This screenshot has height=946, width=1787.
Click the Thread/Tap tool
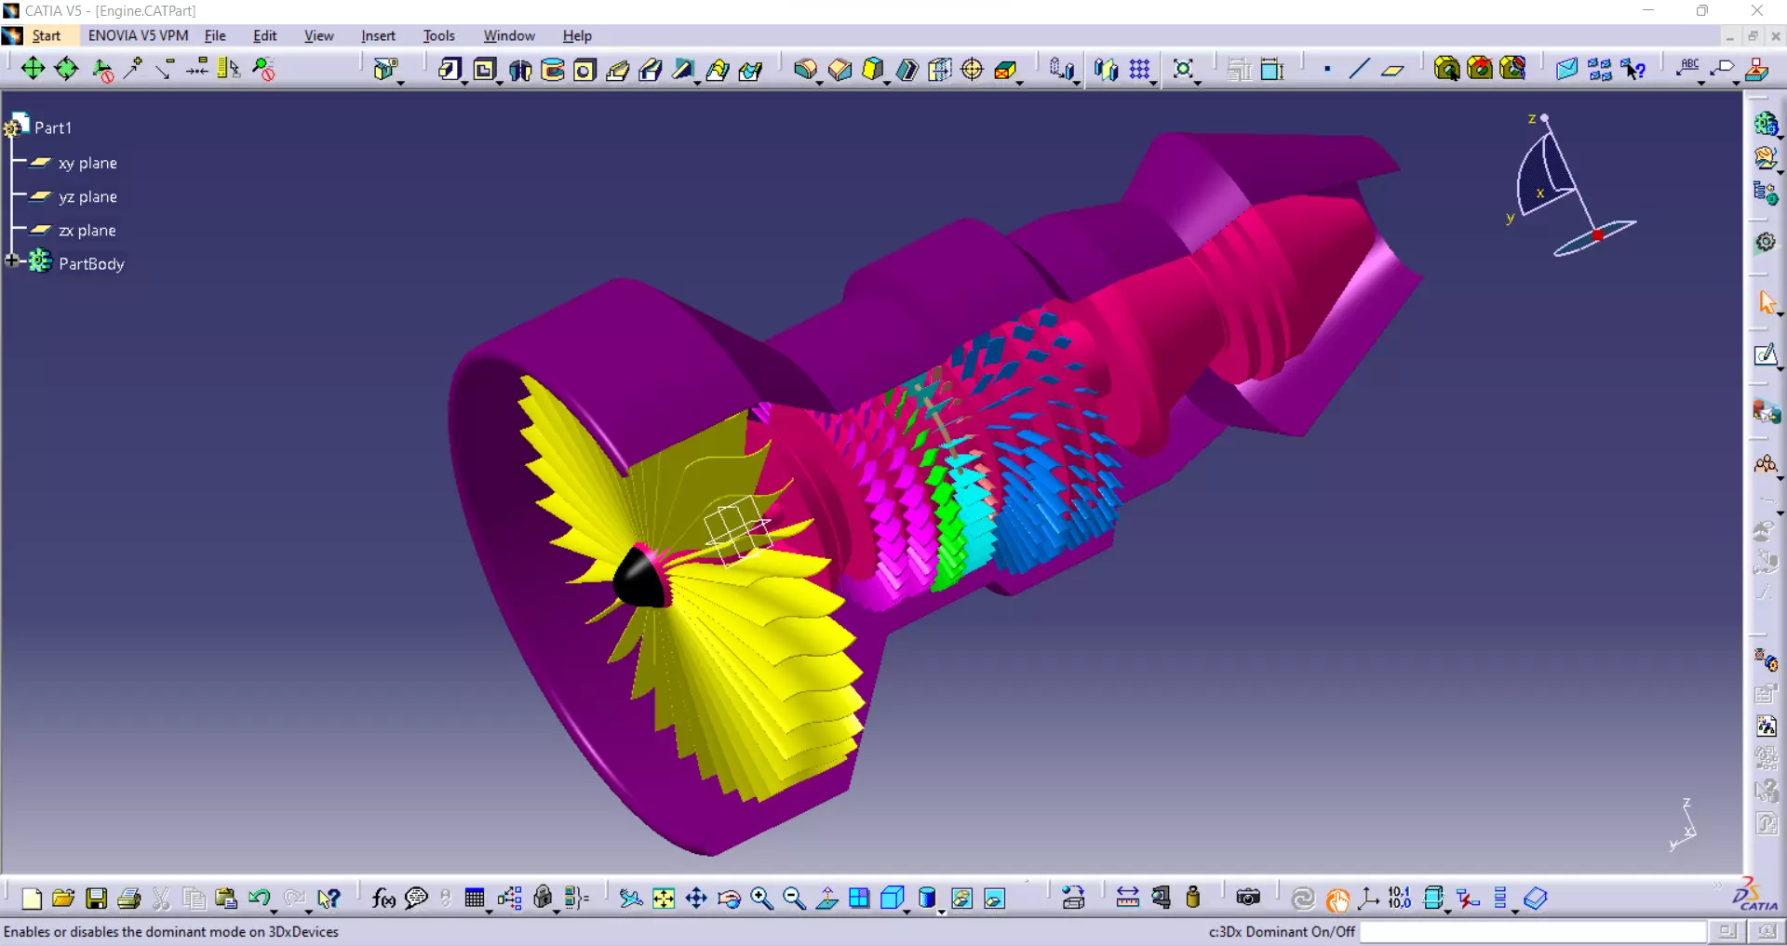[973, 70]
